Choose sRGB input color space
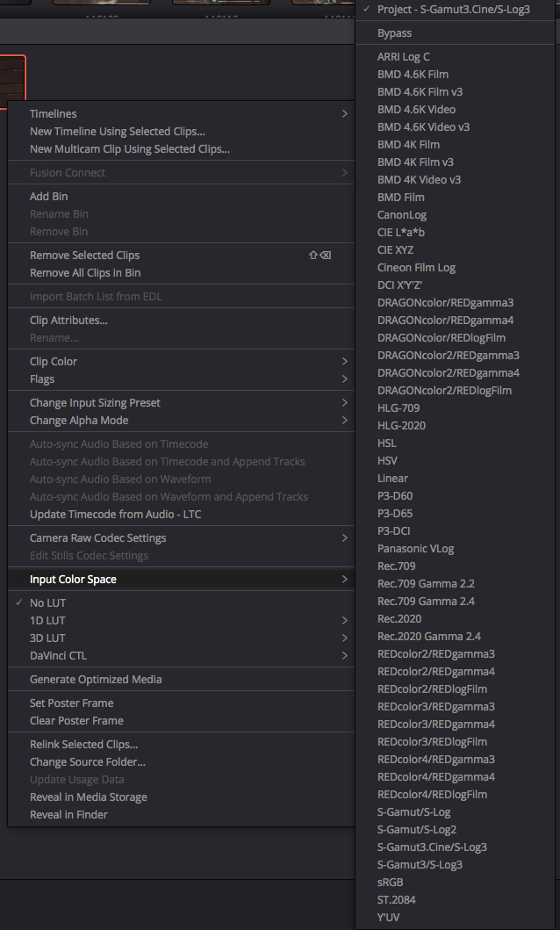 click(x=391, y=883)
